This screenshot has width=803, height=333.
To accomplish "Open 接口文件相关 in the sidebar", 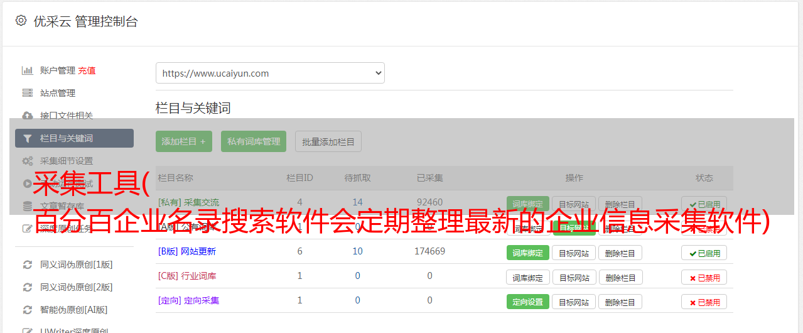I will pos(67,116).
